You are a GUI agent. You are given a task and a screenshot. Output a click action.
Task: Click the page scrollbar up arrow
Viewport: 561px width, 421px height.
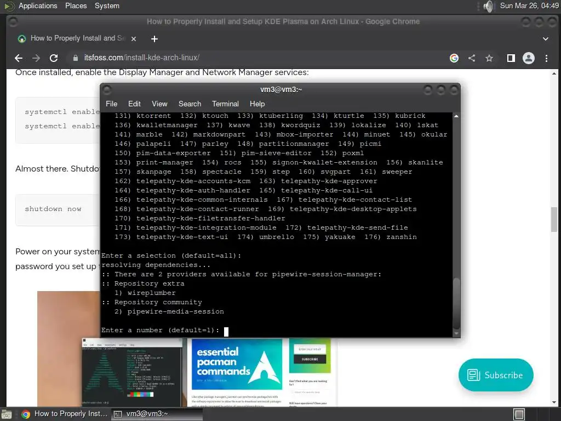click(554, 73)
